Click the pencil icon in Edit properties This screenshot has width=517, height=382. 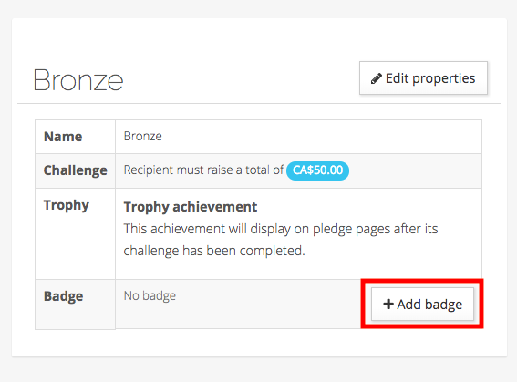point(377,78)
